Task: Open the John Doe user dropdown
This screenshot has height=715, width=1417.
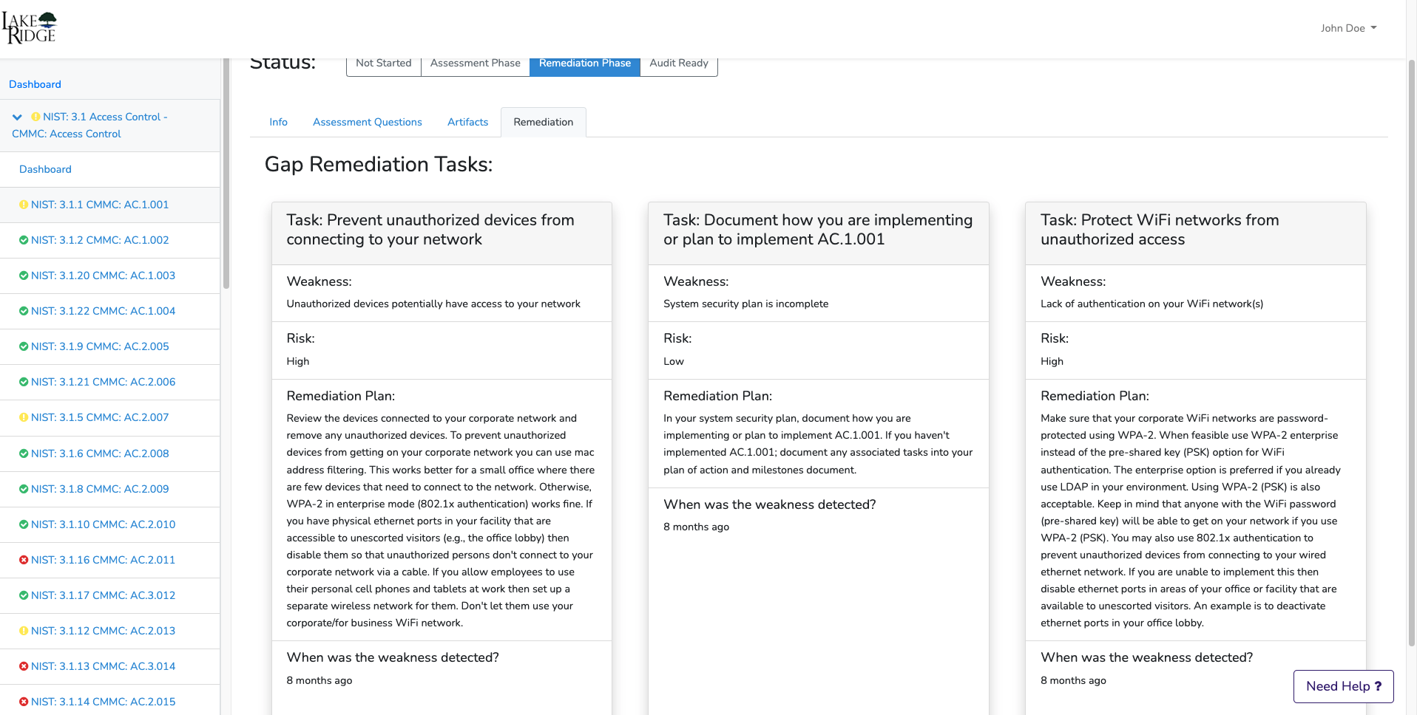Action: click(x=1348, y=28)
